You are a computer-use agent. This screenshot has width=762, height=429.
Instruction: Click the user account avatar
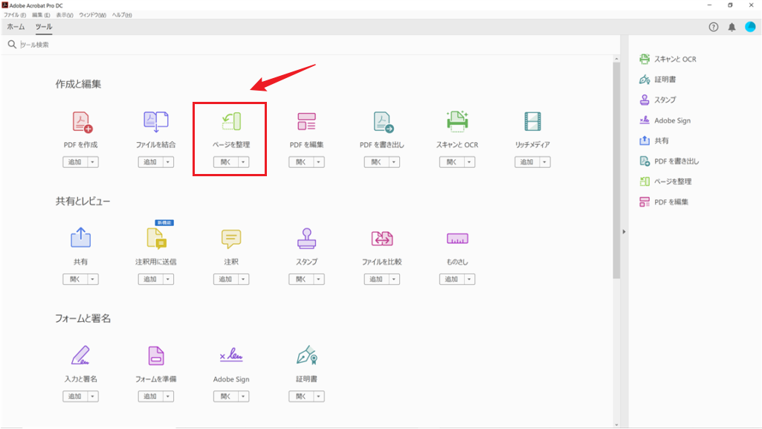(750, 28)
